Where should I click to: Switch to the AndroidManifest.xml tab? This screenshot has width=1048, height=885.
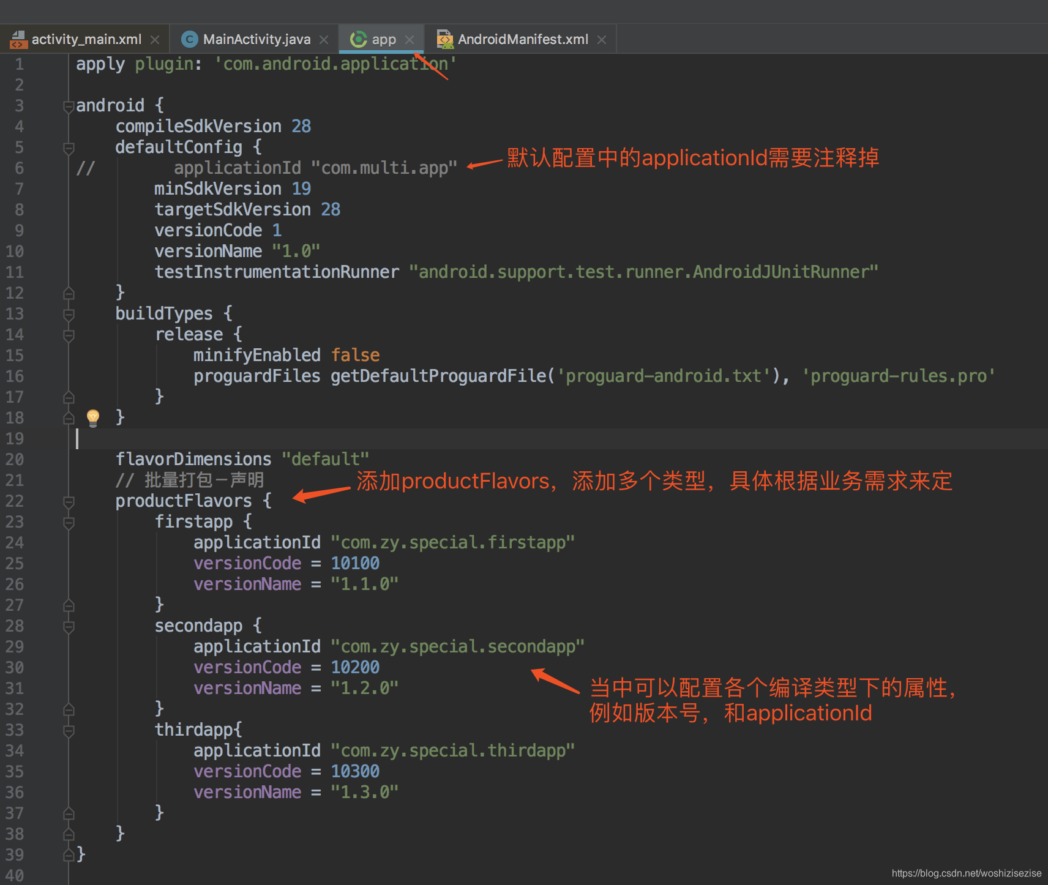point(522,40)
